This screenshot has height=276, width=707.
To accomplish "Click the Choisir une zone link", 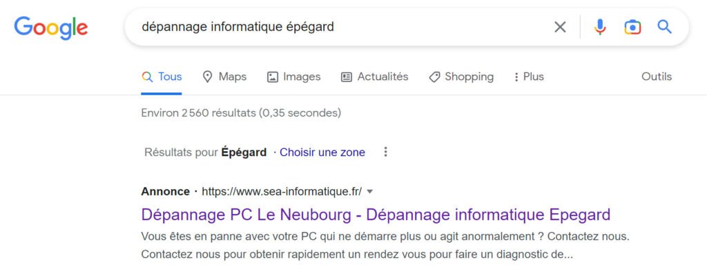I will pyautogui.click(x=322, y=152).
